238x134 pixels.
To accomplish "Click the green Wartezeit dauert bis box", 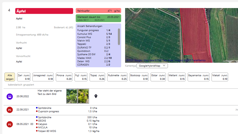I will (x=98, y=18).
